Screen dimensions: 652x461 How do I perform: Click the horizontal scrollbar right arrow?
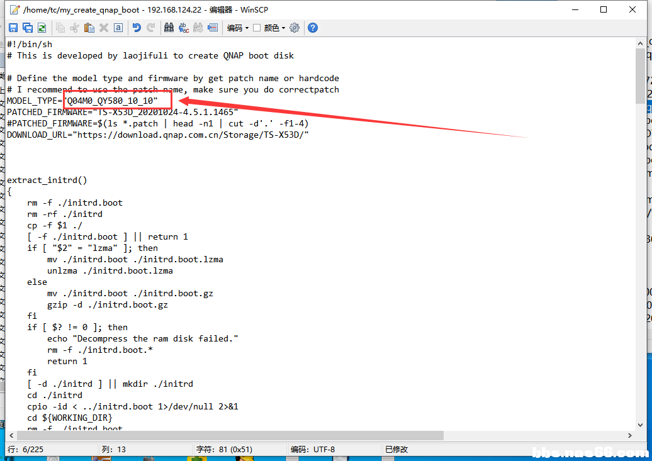pos(629,435)
